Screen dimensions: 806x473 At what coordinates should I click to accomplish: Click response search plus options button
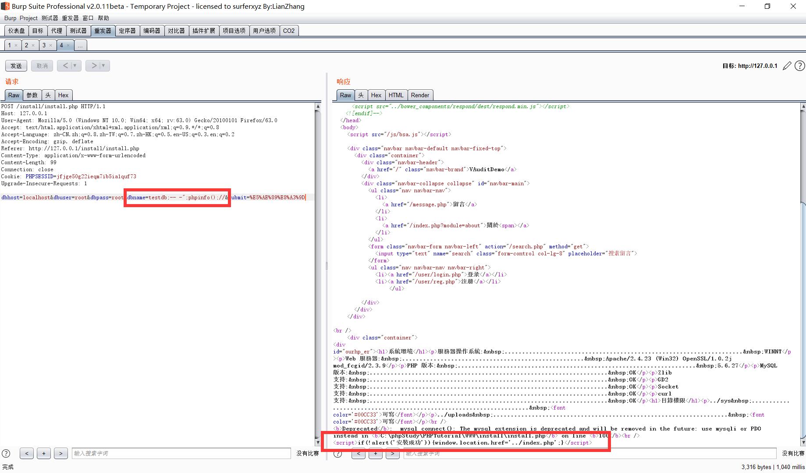pyautogui.click(x=376, y=455)
